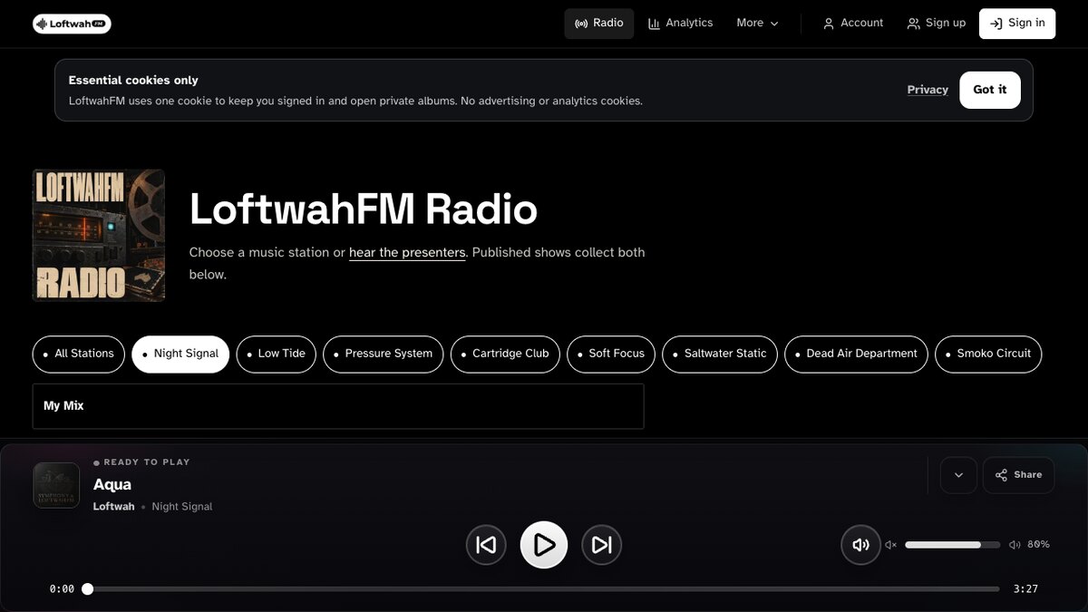Select the Soft Focus station
Image resolution: width=1088 pixels, height=612 pixels.
[611, 354]
